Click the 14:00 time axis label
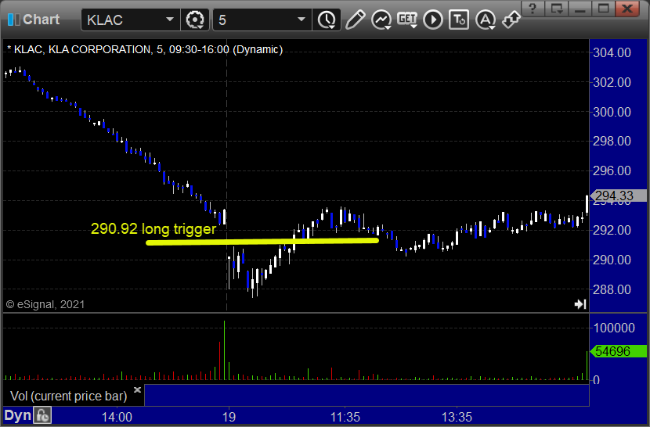Viewport: 650px width, 427px height. pos(117,417)
